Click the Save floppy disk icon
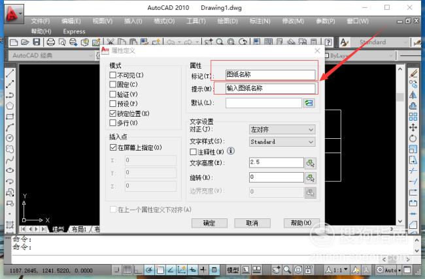 tap(37, 42)
